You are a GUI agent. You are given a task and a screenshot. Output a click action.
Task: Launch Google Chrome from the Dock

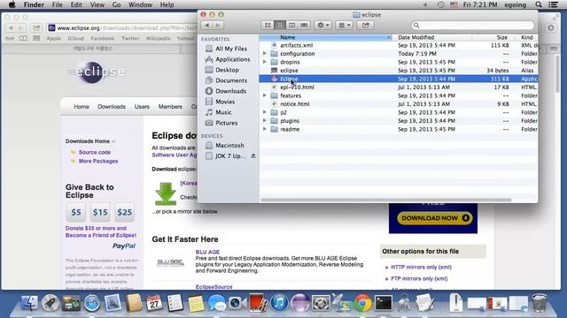coord(362,303)
